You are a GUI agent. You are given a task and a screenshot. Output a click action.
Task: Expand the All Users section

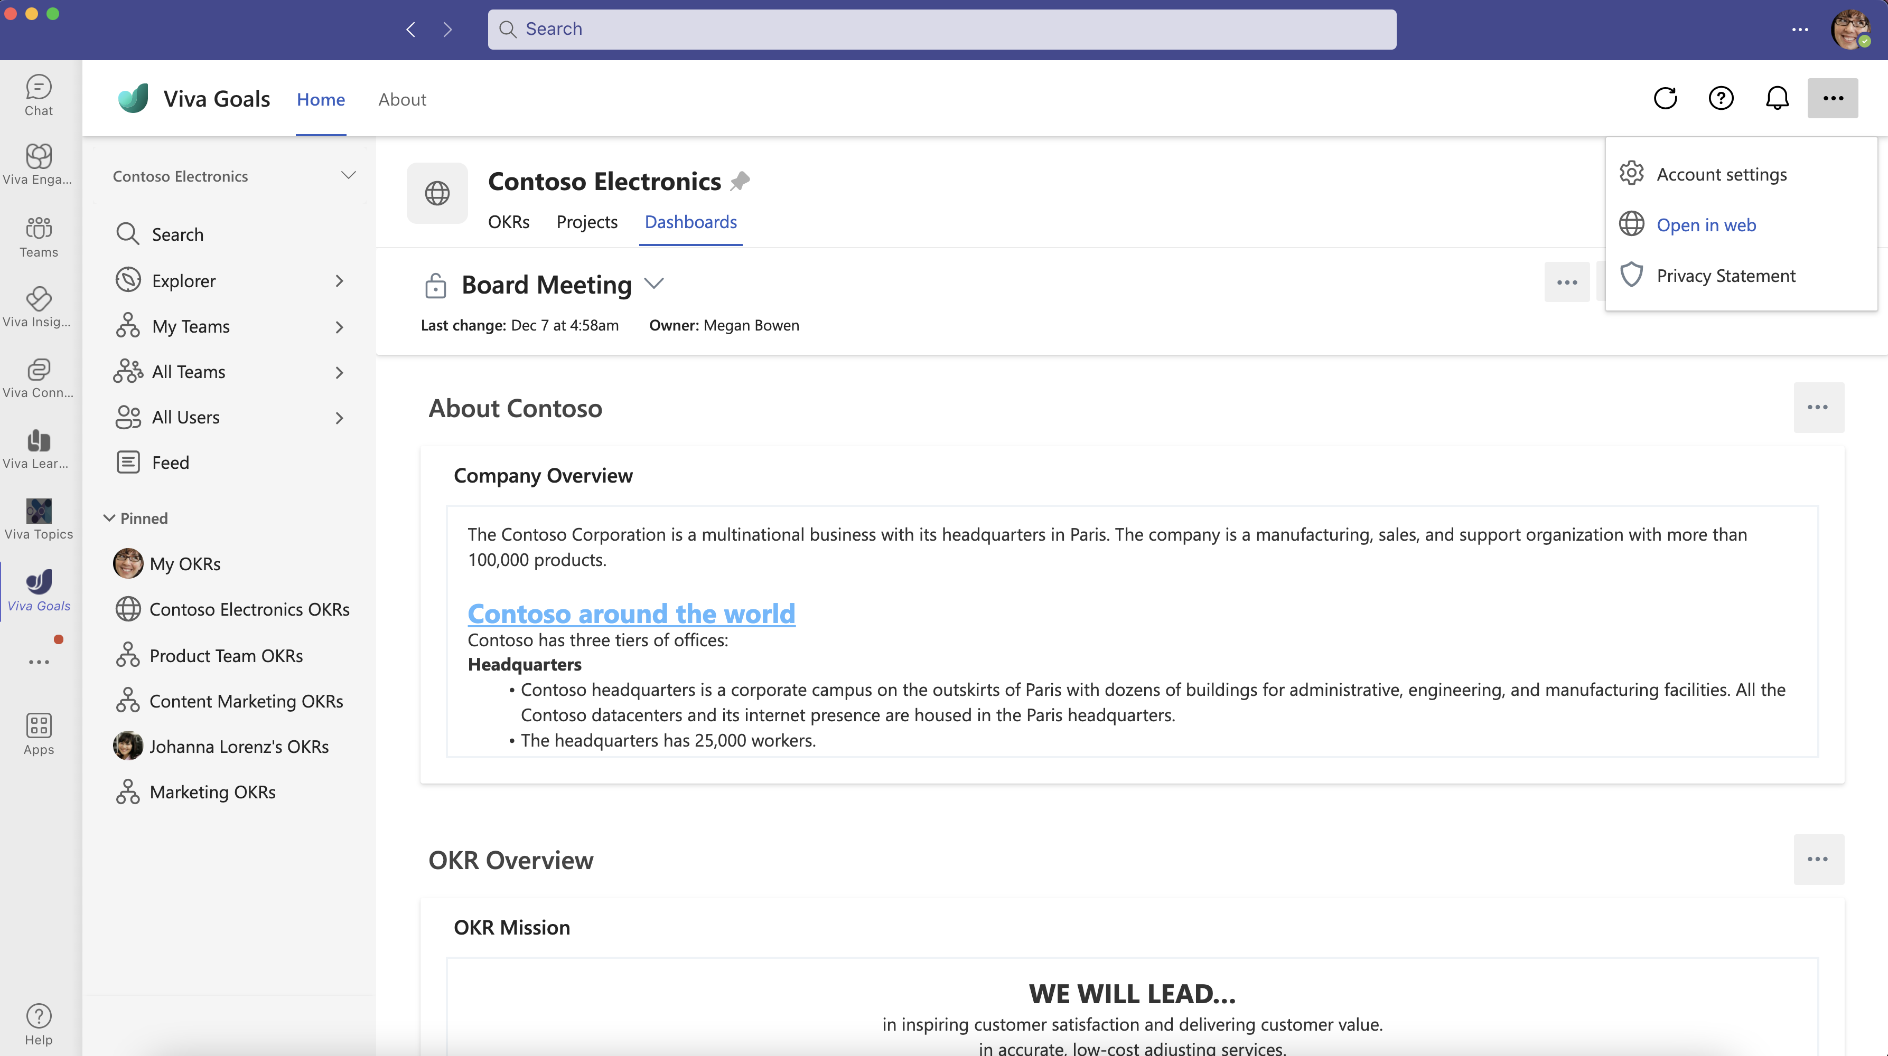(340, 417)
